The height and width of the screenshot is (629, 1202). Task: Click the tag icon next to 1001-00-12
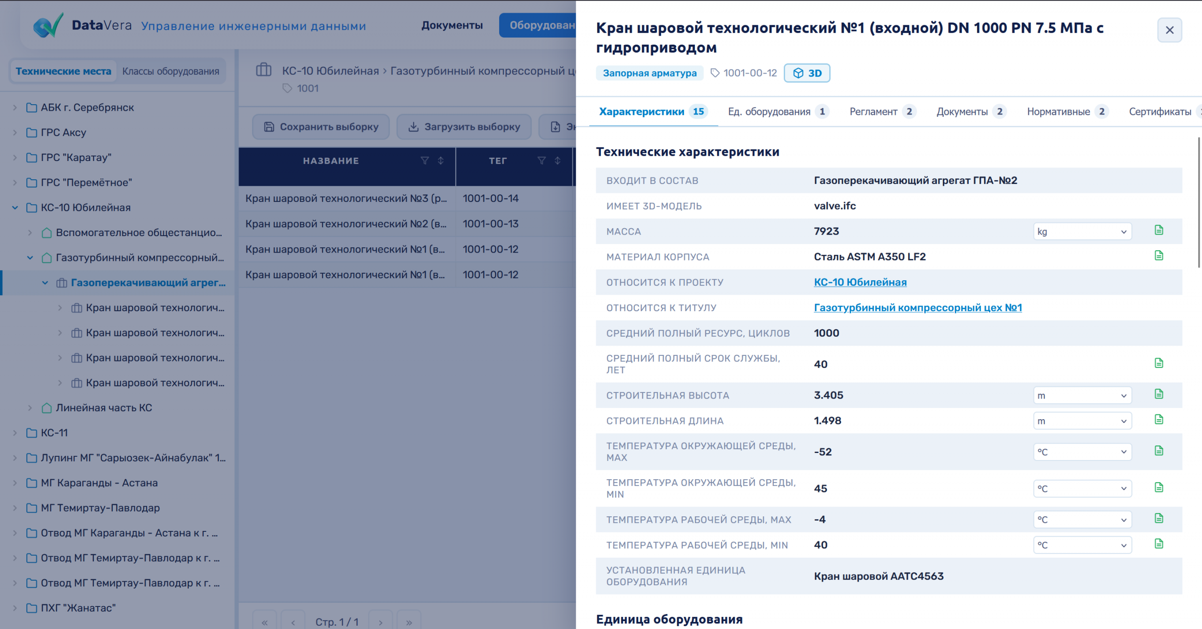click(715, 73)
